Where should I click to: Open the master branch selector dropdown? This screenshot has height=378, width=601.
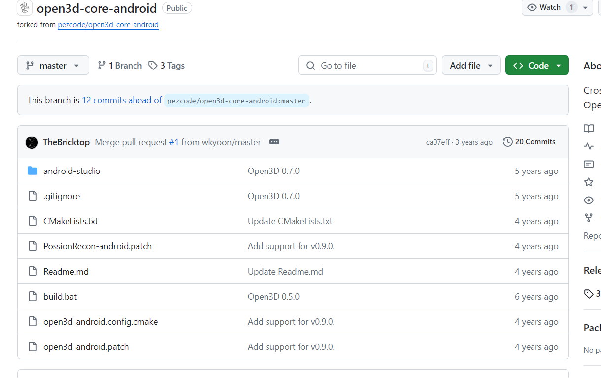[53, 65]
